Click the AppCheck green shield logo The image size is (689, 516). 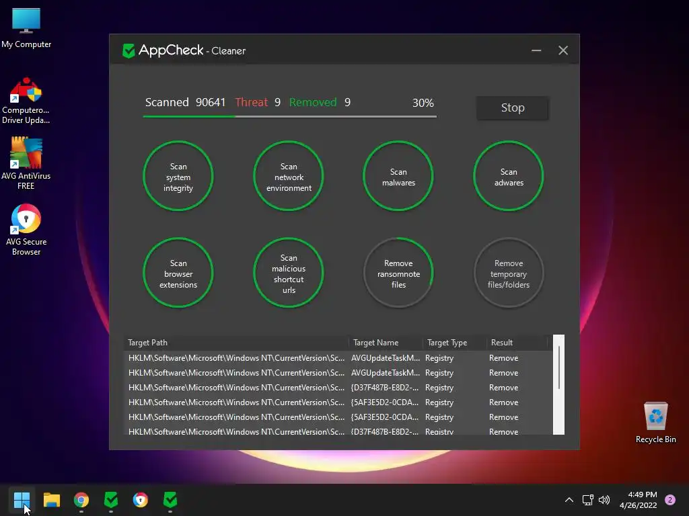click(x=129, y=51)
